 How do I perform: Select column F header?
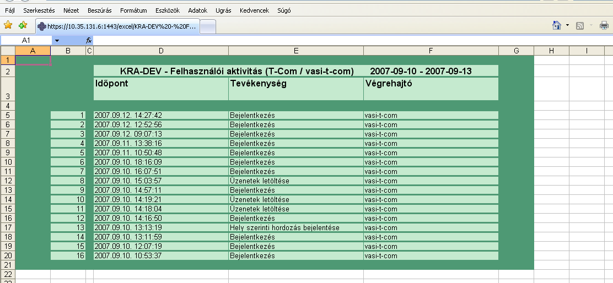pyautogui.click(x=431, y=50)
